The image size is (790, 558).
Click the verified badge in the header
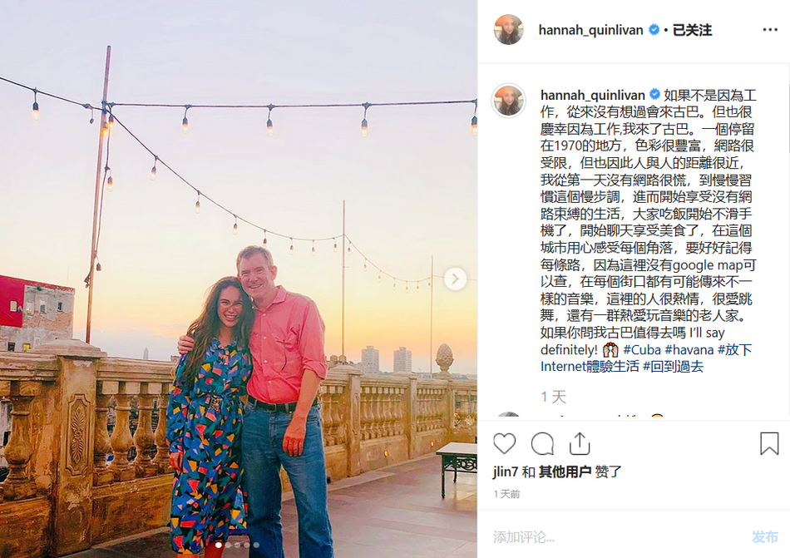coord(654,30)
